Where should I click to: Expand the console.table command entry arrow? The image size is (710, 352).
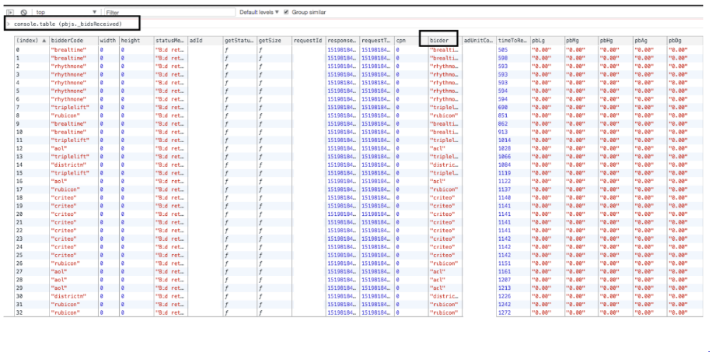tap(8, 24)
